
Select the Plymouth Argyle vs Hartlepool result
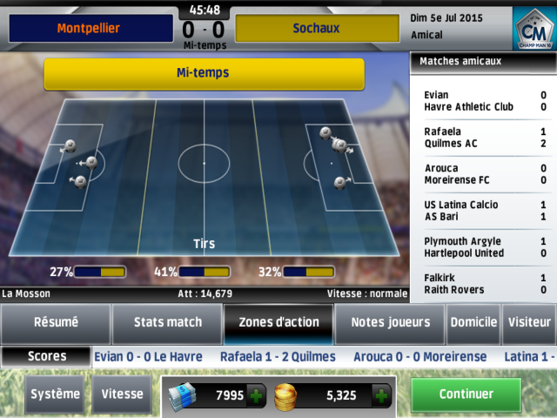486,247
